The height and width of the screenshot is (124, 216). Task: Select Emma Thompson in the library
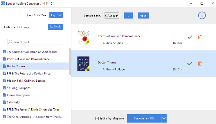click(34, 95)
